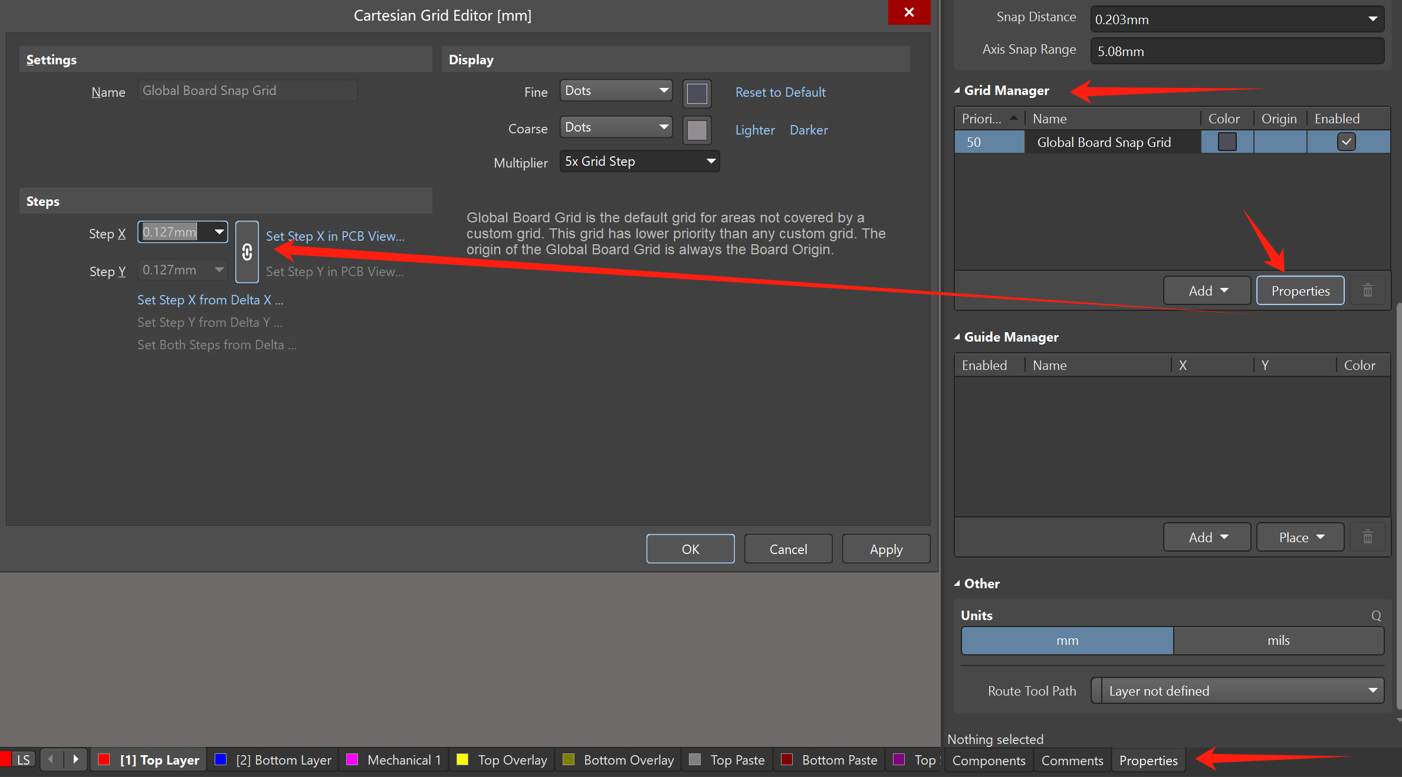Click the Guide Manager trash delete icon
This screenshot has width=1402, height=777.
1367,537
